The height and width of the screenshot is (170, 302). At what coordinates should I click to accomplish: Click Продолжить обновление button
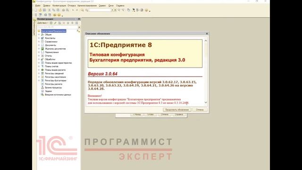click(x=177, y=110)
